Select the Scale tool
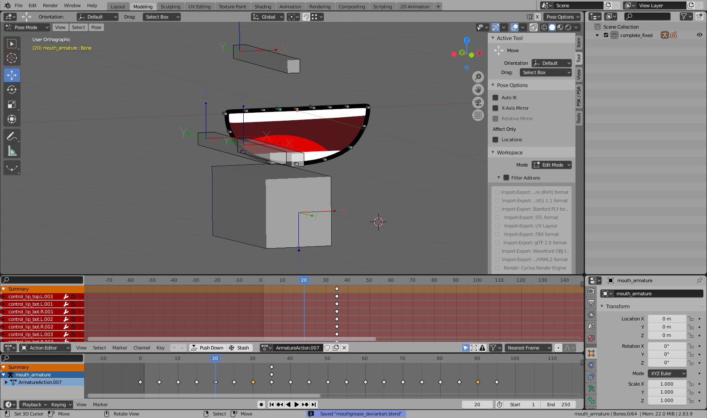This screenshot has height=418, width=707. coord(12,104)
